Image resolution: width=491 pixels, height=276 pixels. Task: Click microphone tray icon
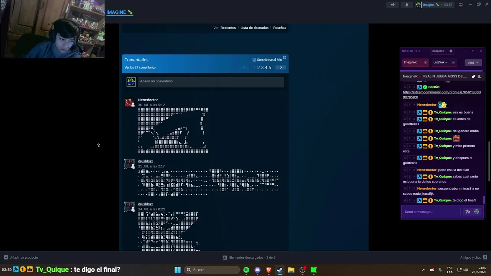point(440,270)
